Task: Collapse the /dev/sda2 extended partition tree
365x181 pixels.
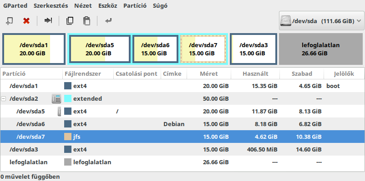Action: (x=3, y=99)
